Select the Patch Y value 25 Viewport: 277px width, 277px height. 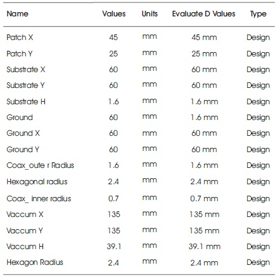click(113, 54)
